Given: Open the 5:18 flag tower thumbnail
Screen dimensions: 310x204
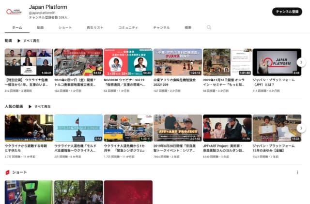Looking at the screenshot, I should (x=78, y=128).
